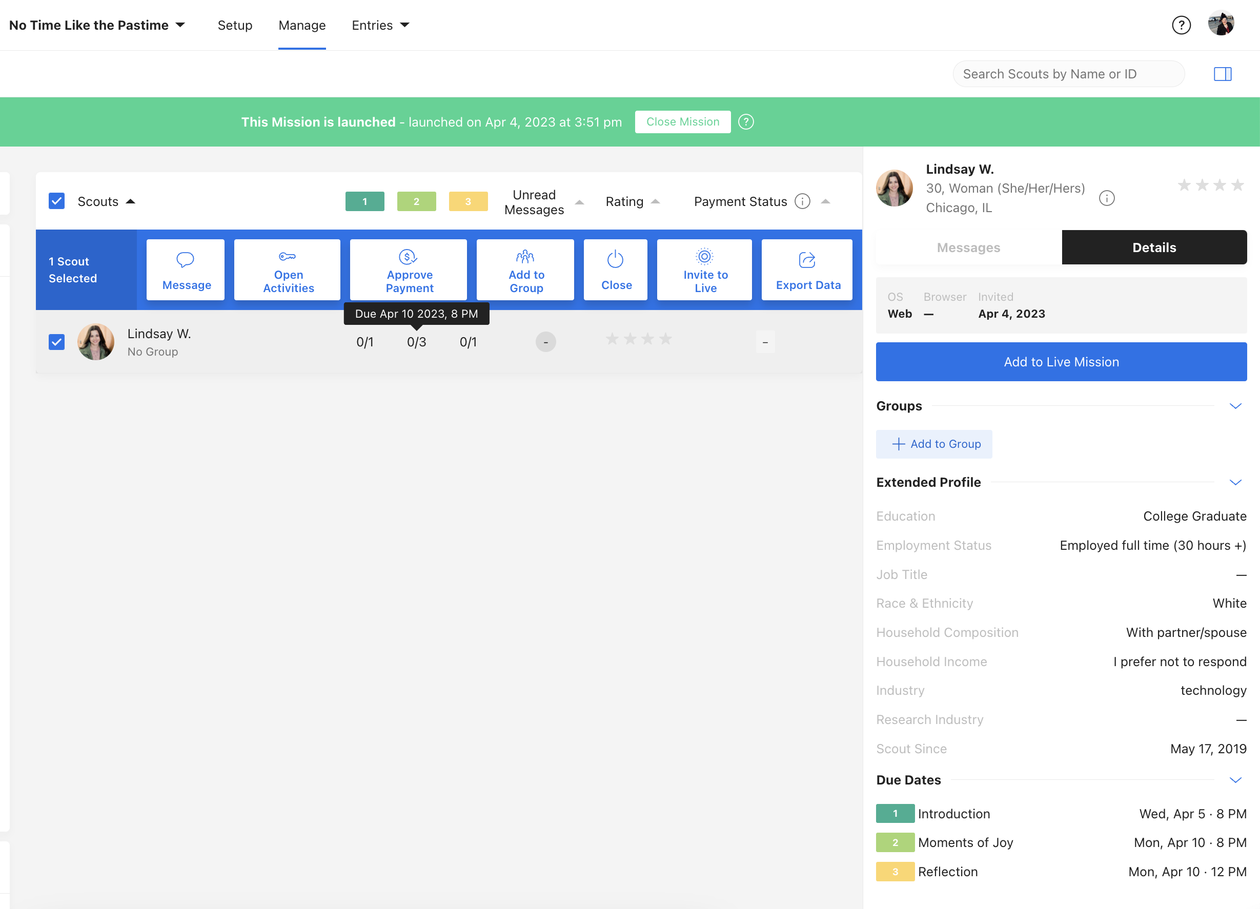Open the user profile avatar menu
This screenshot has width=1260, height=909.
[1221, 24]
